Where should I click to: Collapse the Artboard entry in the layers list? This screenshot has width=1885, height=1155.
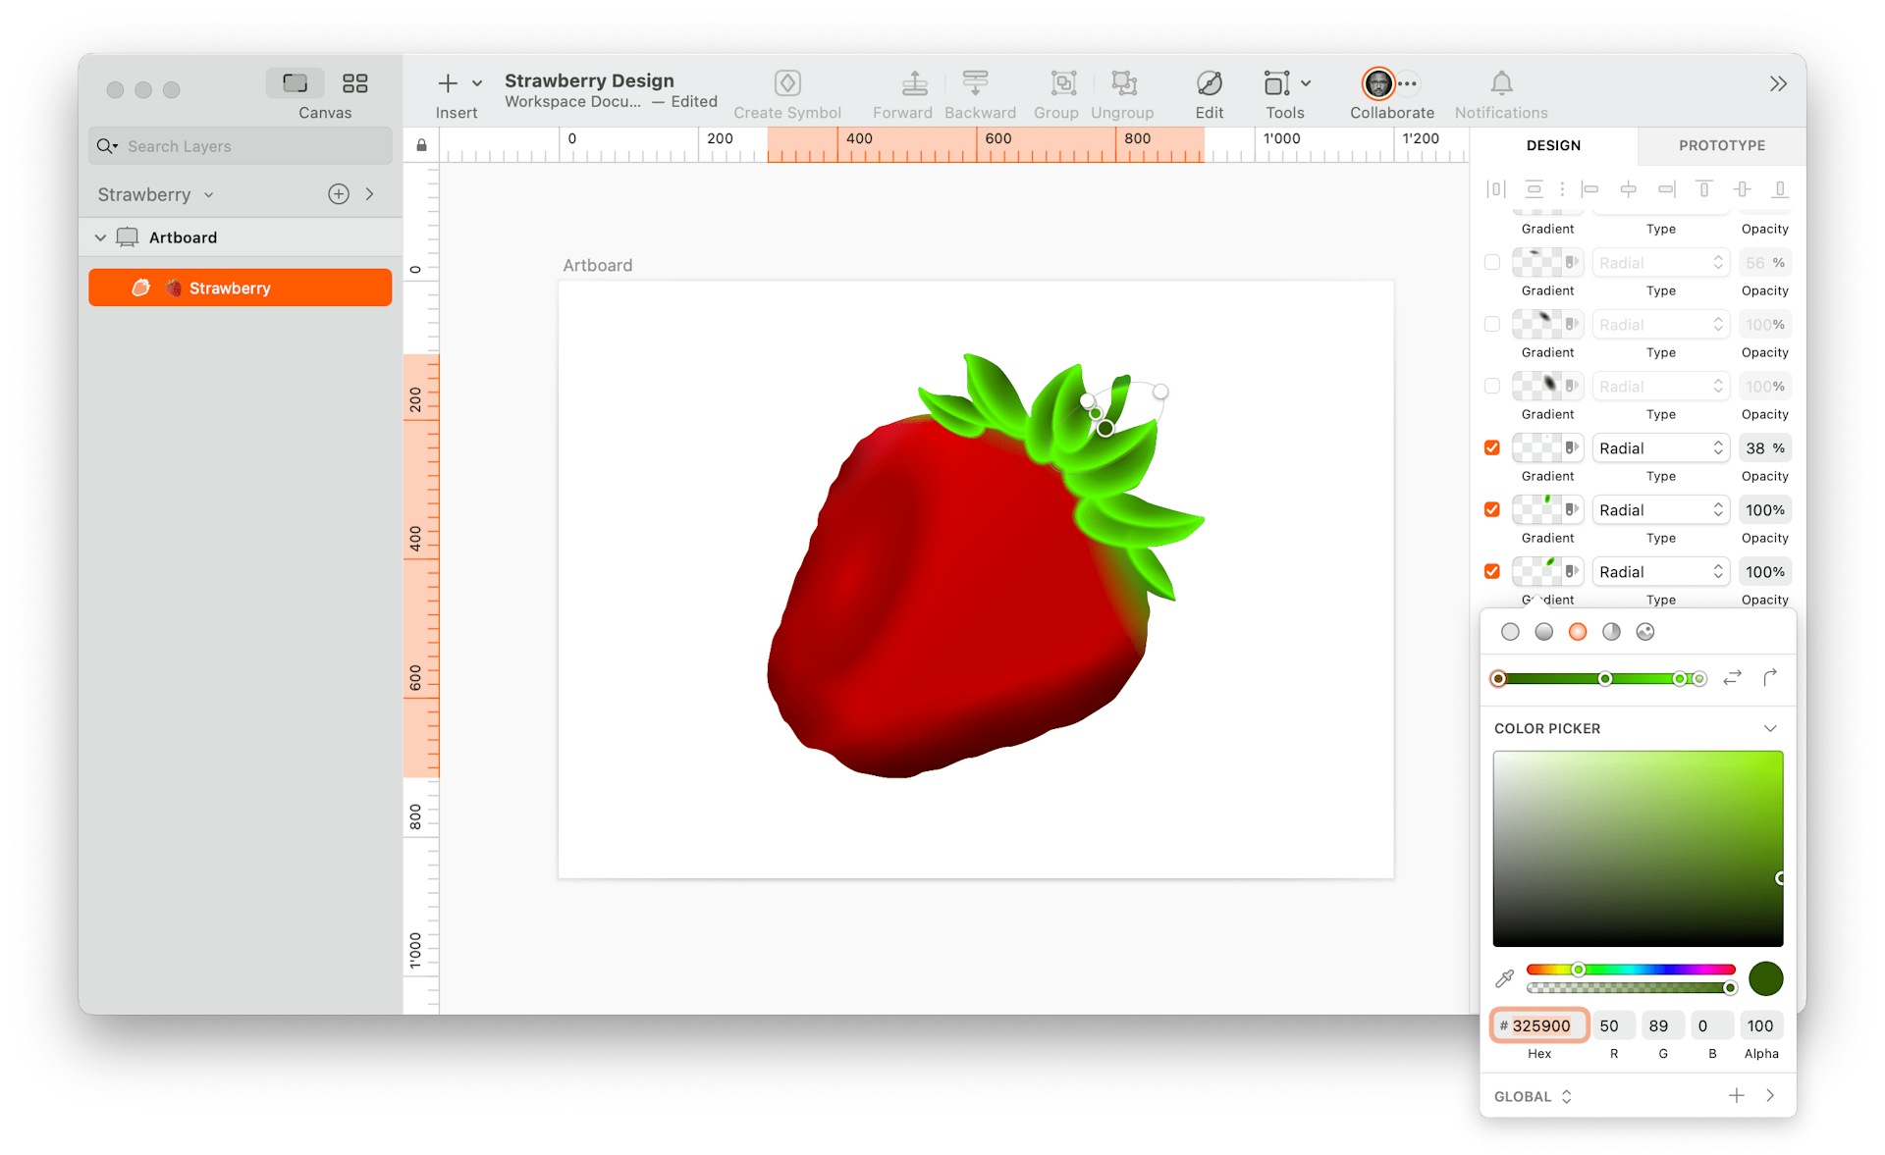coord(100,236)
